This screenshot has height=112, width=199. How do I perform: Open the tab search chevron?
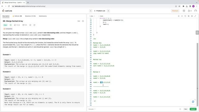point(197,2)
